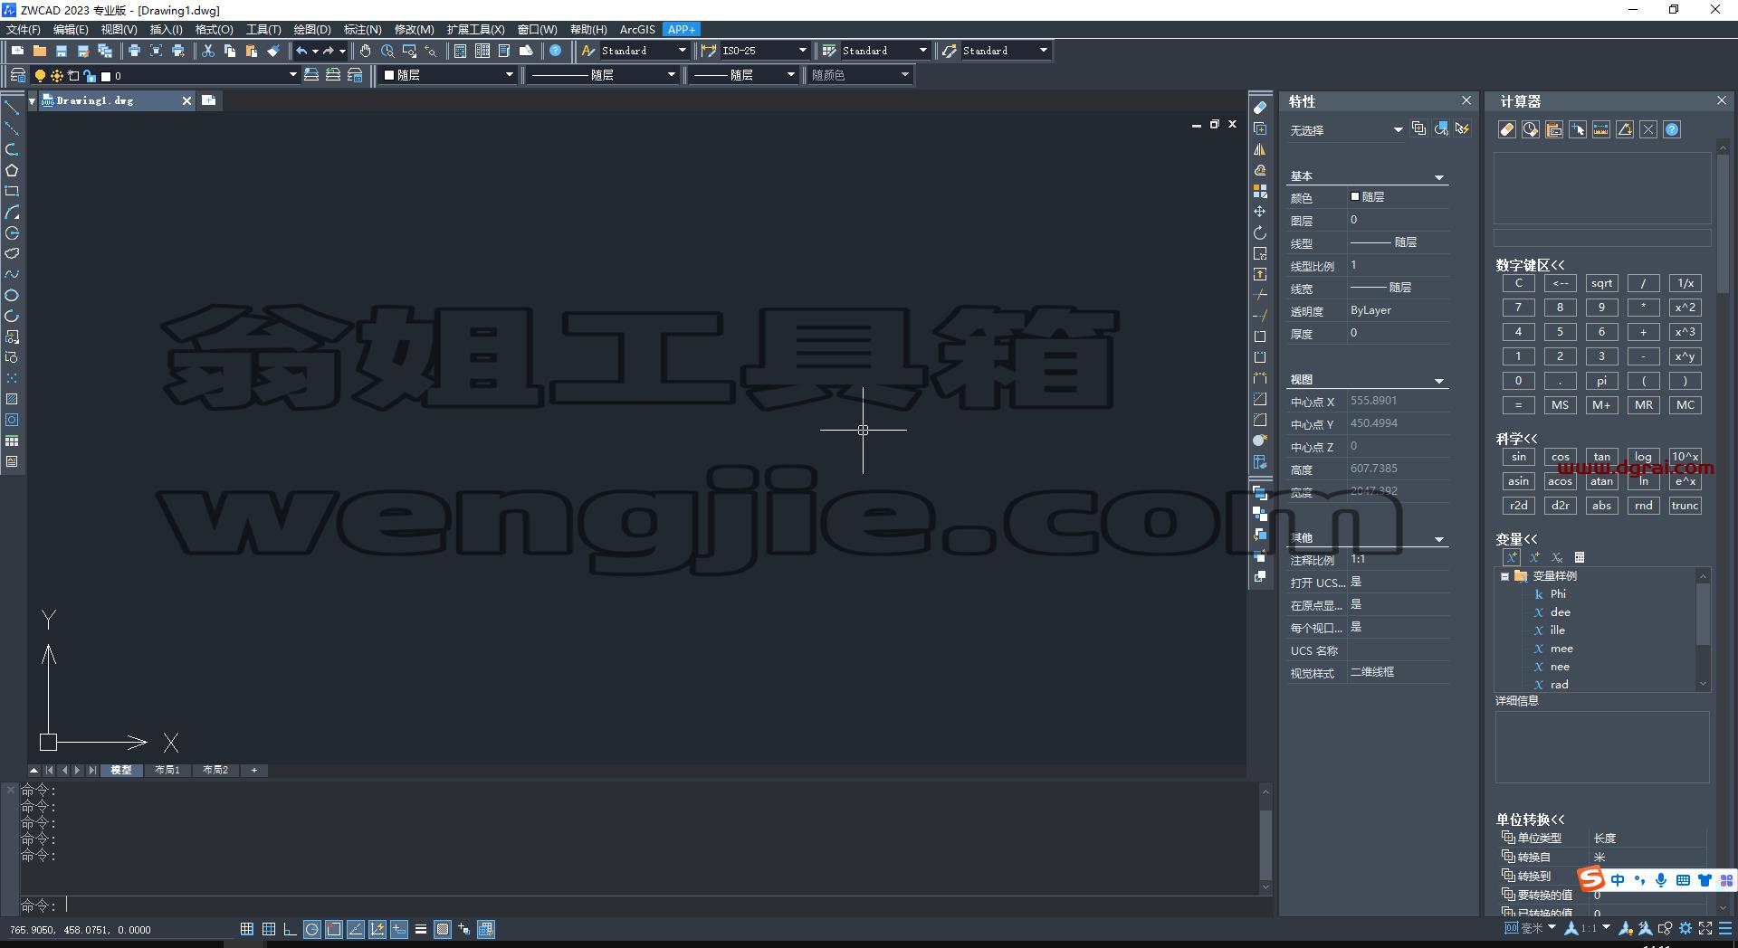The width and height of the screenshot is (1738, 948).
Task: Toggle grid display in status bar
Action: point(269,929)
